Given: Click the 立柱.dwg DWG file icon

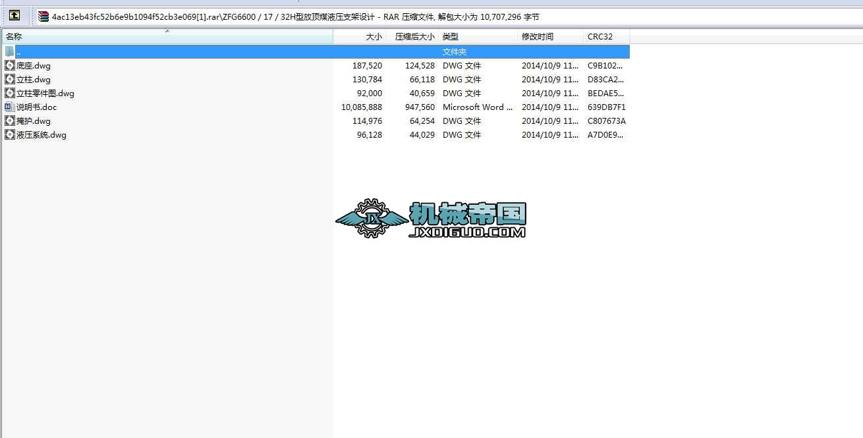Looking at the screenshot, I should pyautogui.click(x=9, y=79).
